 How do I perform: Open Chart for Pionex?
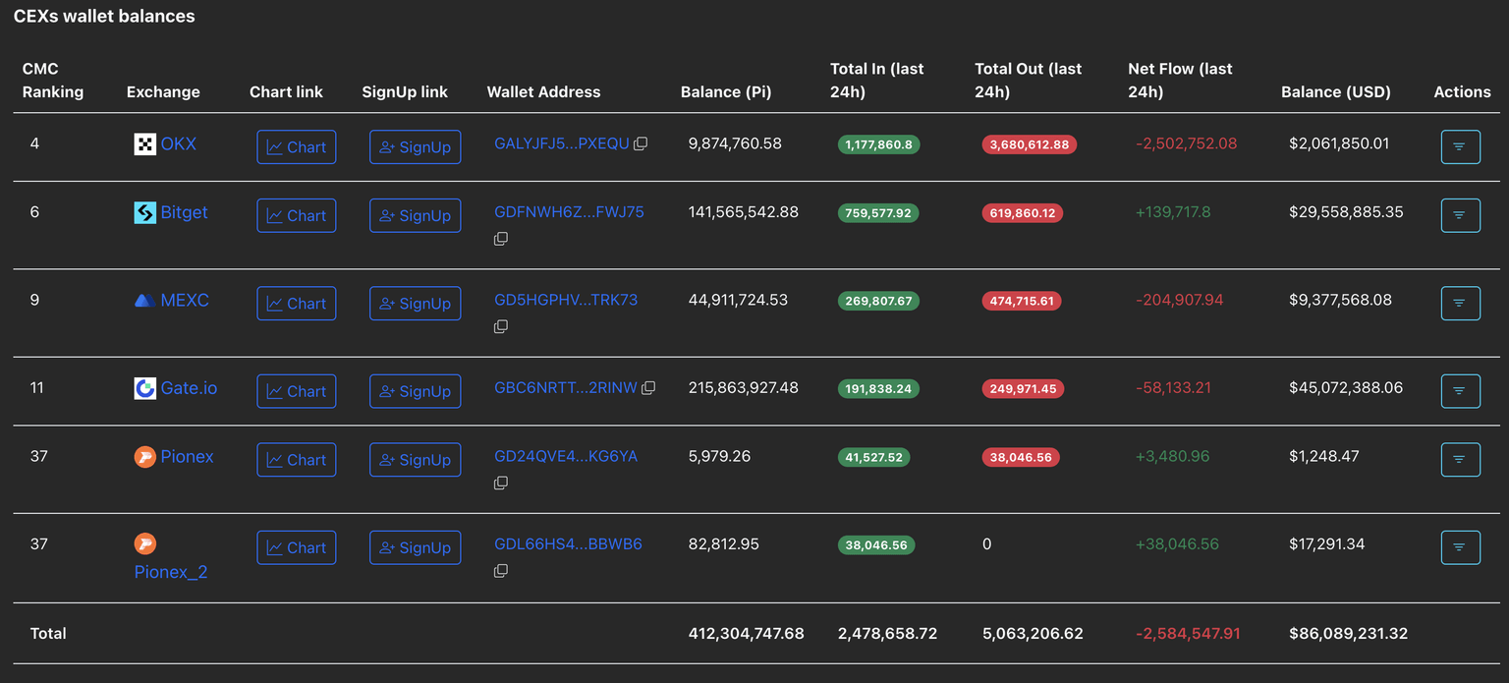(x=296, y=460)
